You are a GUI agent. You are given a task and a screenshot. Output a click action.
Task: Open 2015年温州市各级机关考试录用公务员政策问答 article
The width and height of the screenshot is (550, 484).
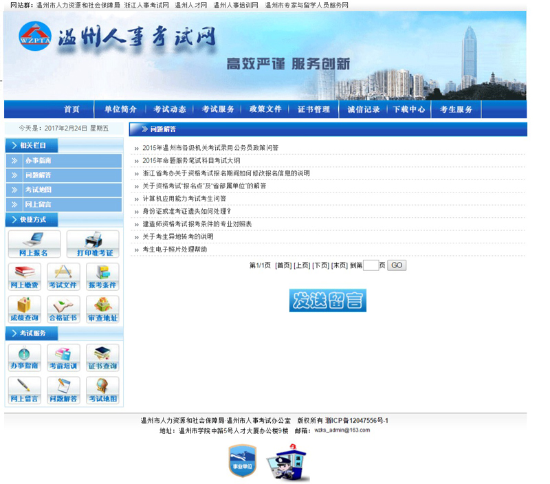pos(210,148)
